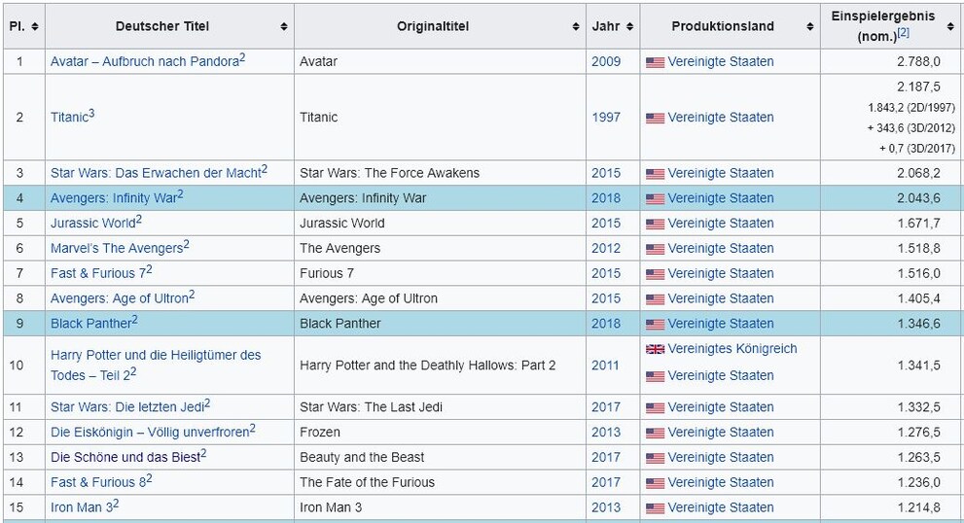
Task: Sort by Deutscher Titel column arrows
Action: click(284, 26)
